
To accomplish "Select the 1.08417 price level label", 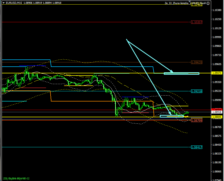I will click(196, 147).
